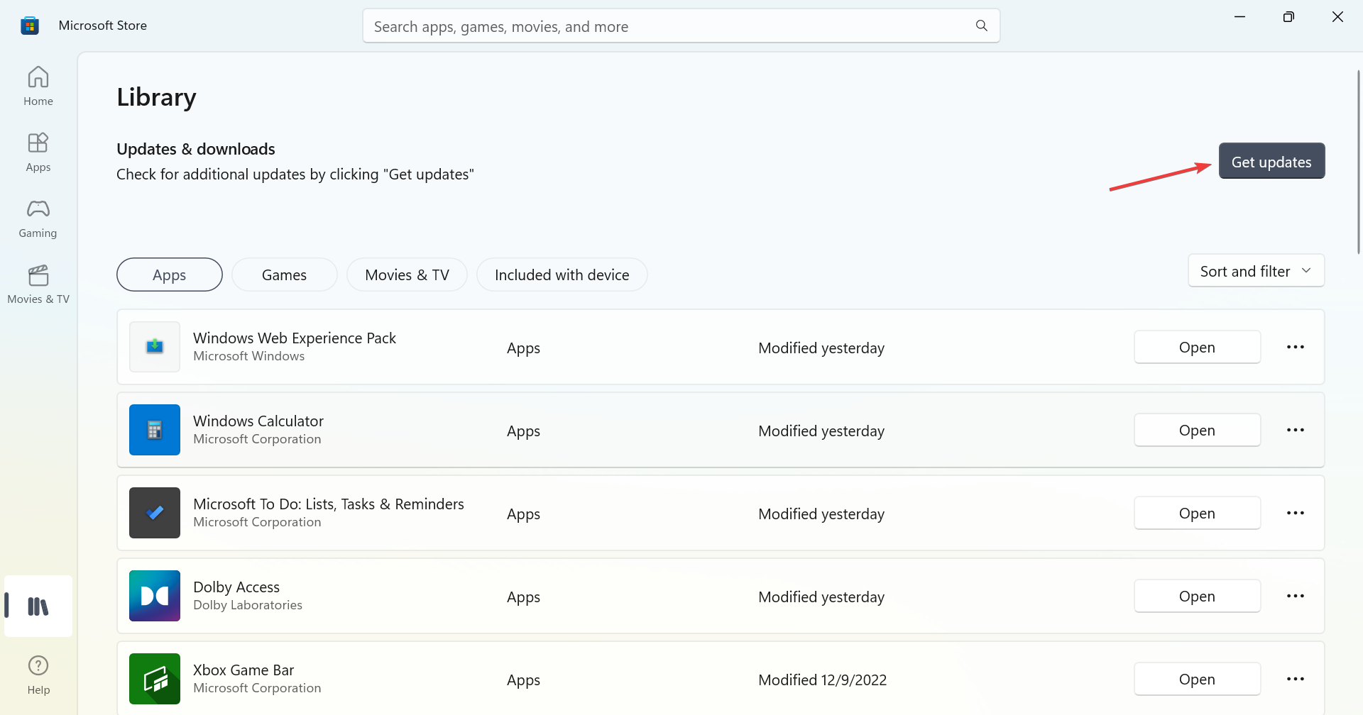Open more options for Dolby Access
The height and width of the screenshot is (715, 1363).
coord(1296,596)
